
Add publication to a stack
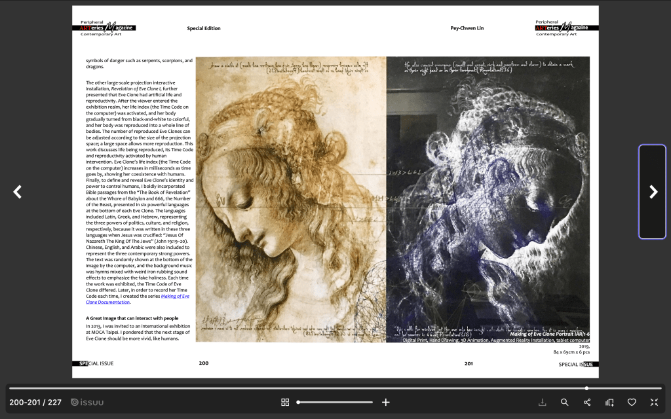[x=609, y=402]
